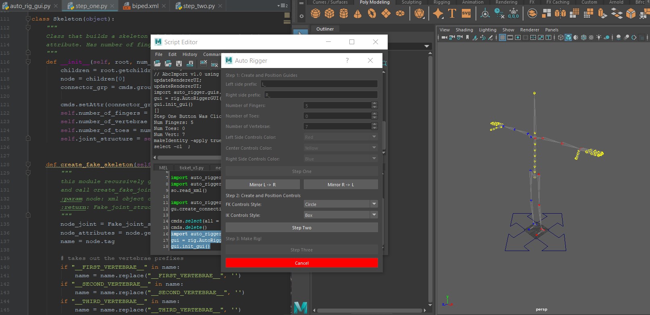Save script icon in Script Editor toolbar
Screen dimensions: 650x315
[x=179, y=64]
